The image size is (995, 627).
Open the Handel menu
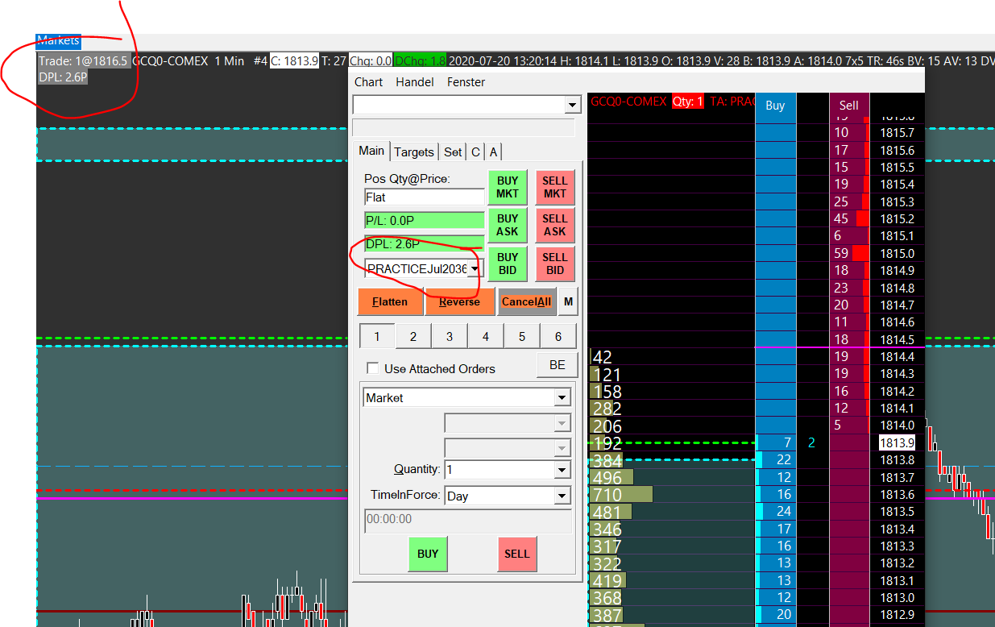(x=414, y=82)
